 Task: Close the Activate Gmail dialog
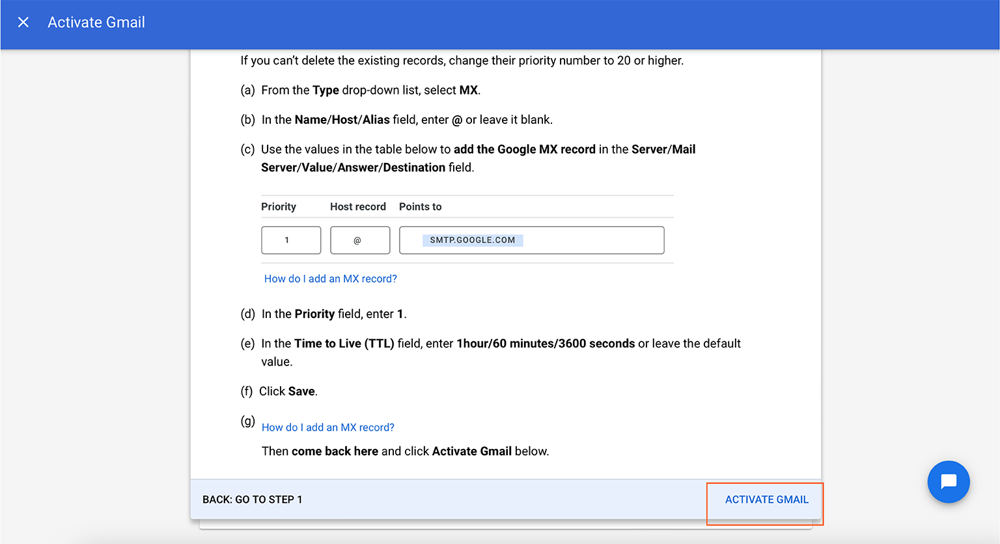pyautogui.click(x=23, y=22)
